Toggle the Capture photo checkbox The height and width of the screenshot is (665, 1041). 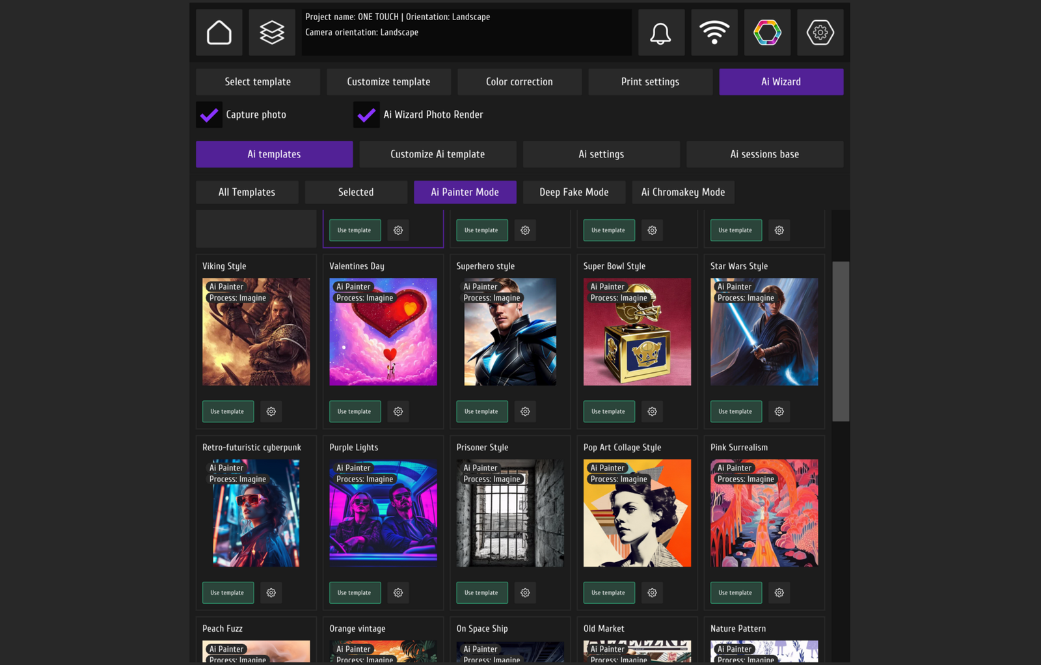point(210,115)
